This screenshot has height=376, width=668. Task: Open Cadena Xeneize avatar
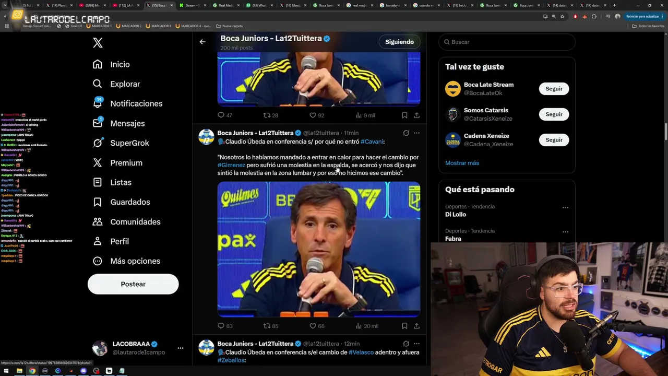pyautogui.click(x=453, y=140)
